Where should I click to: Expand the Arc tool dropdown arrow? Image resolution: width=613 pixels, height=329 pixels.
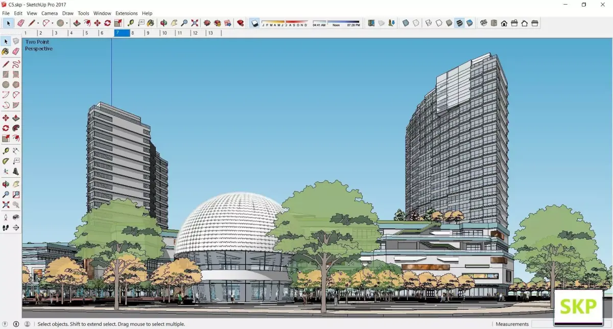point(52,23)
